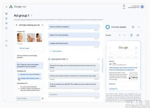Screen dimensions: 150x108
Task: Open Ad Strength help icon
Action: point(133,27)
